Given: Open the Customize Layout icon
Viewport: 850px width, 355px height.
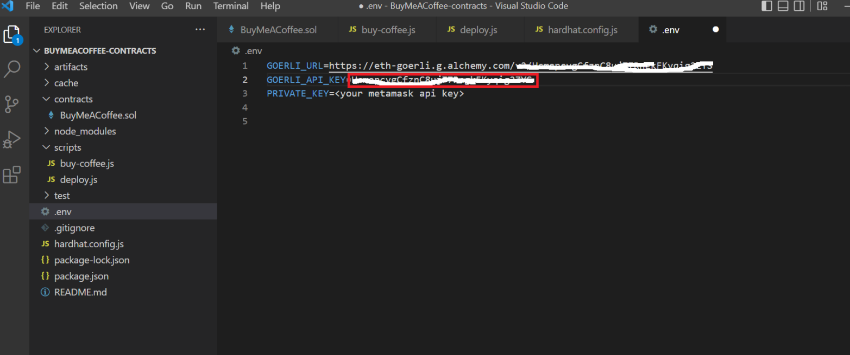Looking at the screenshot, I should (822, 7).
